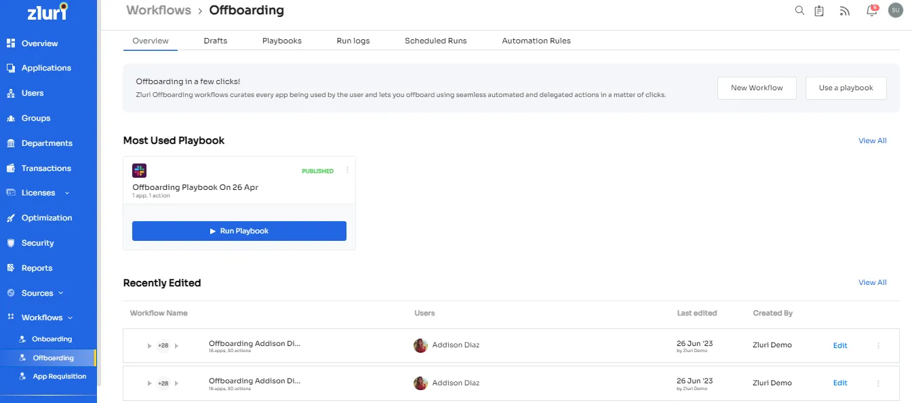
Task: Expand the Sources submenu chevron
Action: coord(61,293)
